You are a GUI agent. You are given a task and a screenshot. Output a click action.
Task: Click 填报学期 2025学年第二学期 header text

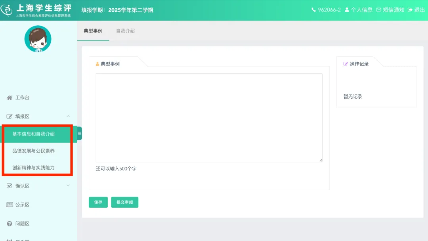117,10
